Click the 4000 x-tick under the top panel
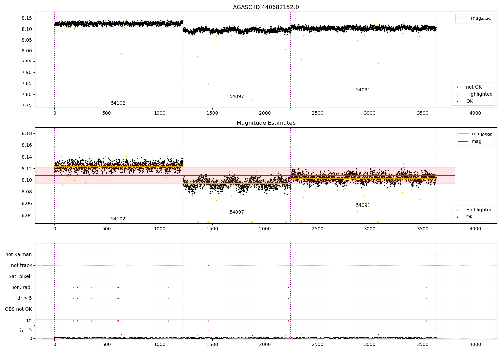Screen dimensions: 502x352 pyautogui.click(x=475, y=113)
